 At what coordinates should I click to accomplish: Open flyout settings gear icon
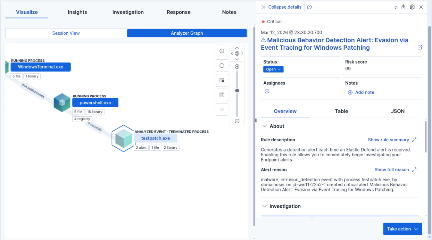412,7
